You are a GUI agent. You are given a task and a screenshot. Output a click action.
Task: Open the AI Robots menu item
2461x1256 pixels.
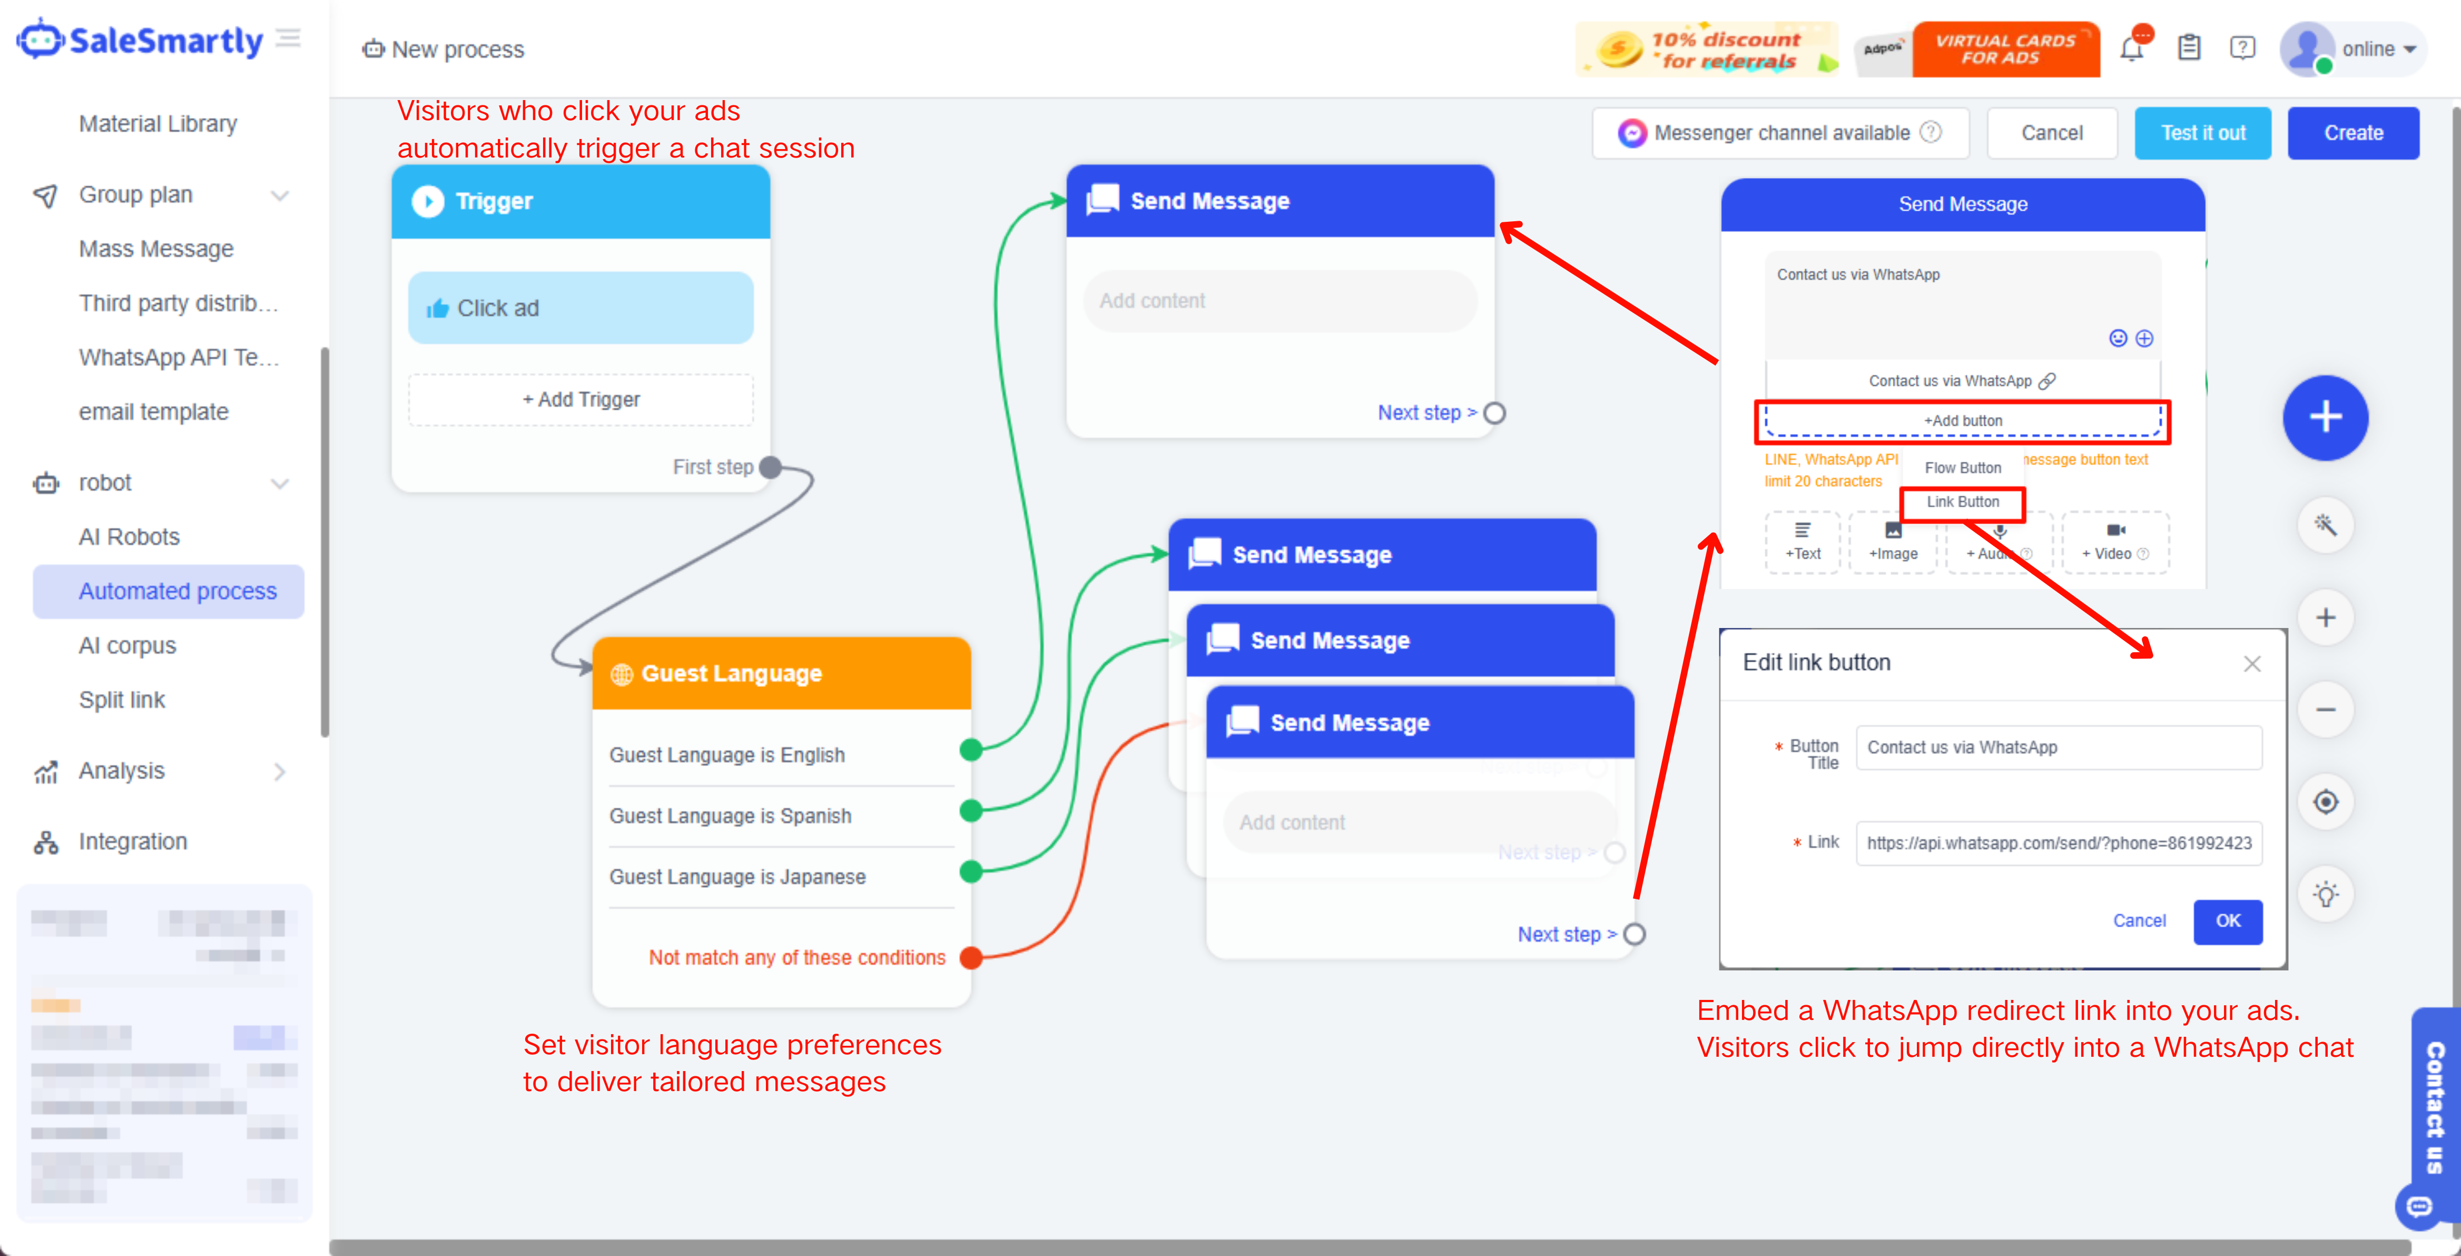[129, 537]
